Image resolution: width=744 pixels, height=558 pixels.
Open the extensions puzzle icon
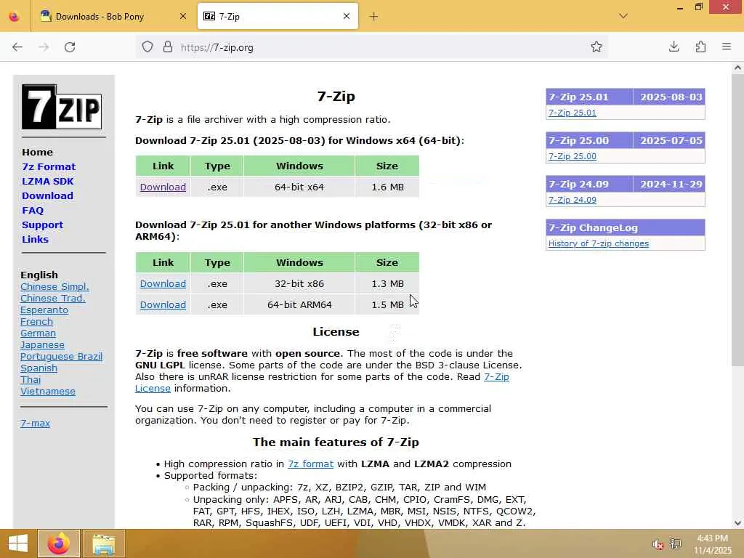(x=700, y=46)
